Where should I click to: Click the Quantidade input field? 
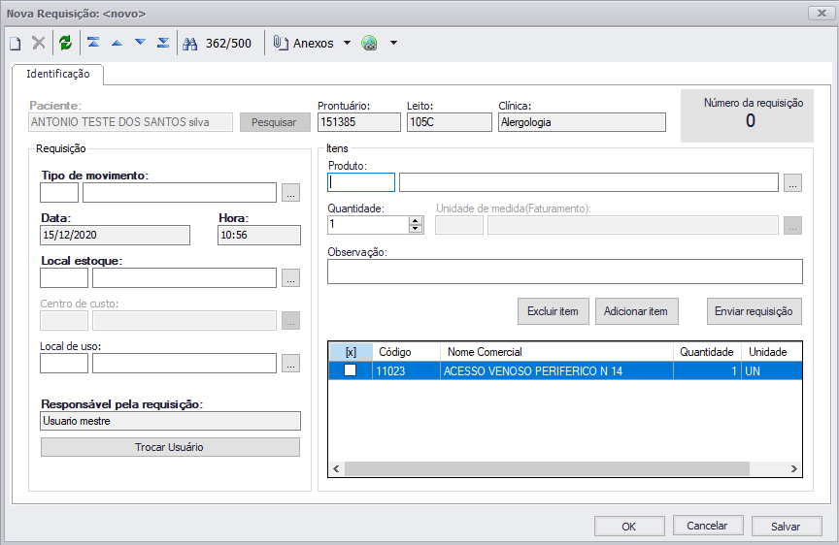(368, 225)
